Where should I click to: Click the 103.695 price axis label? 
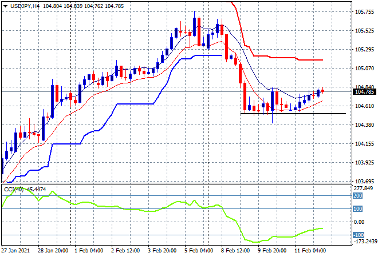364,182
